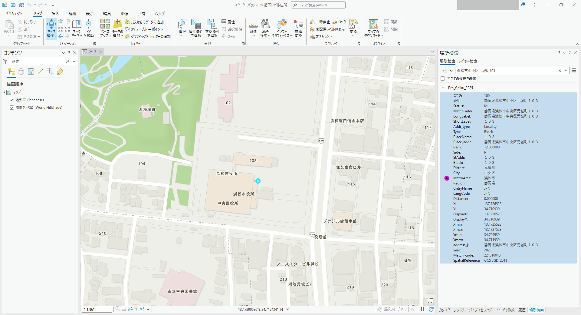The image size is (581, 315).
Task: Click the refresh map icon in status bar
Action: (431, 309)
